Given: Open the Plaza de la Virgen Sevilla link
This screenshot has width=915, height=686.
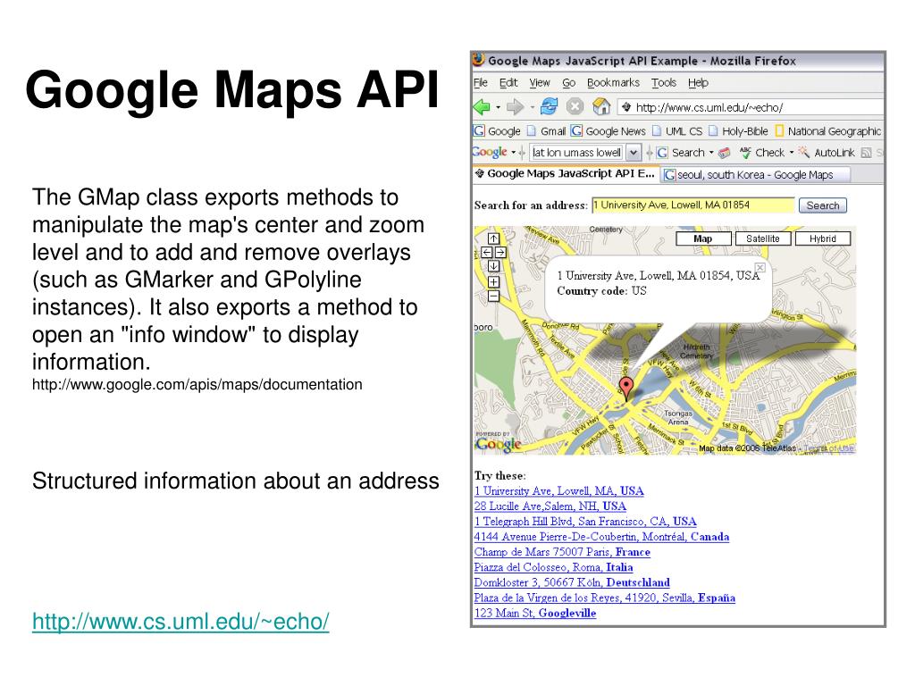Looking at the screenshot, I should [x=605, y=598].
